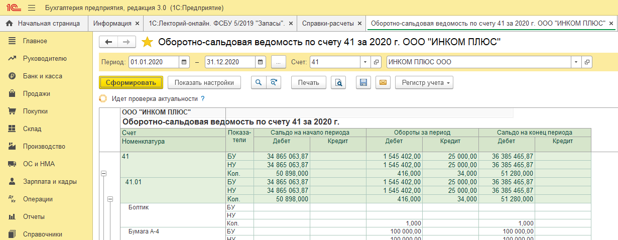Click the 1 545 402,00 debit turnover for account 41
This screenshot has height=240, width=618.
[394, 157]
